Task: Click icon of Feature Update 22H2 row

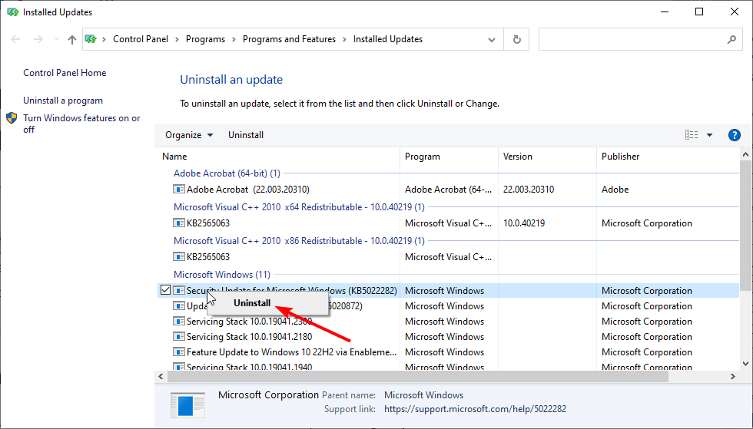Action: (178, 351)
